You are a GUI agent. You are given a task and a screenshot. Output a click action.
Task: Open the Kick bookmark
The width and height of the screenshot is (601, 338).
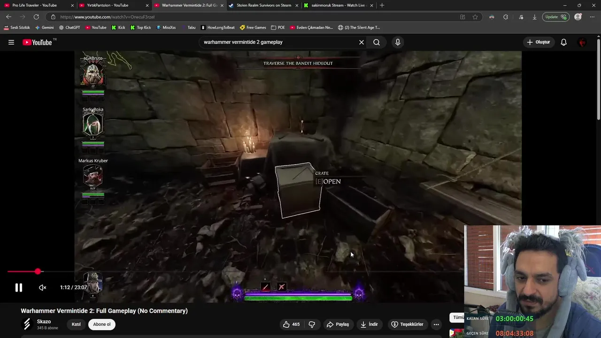point(118,28)
